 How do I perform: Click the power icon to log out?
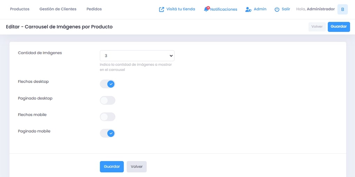277,9
